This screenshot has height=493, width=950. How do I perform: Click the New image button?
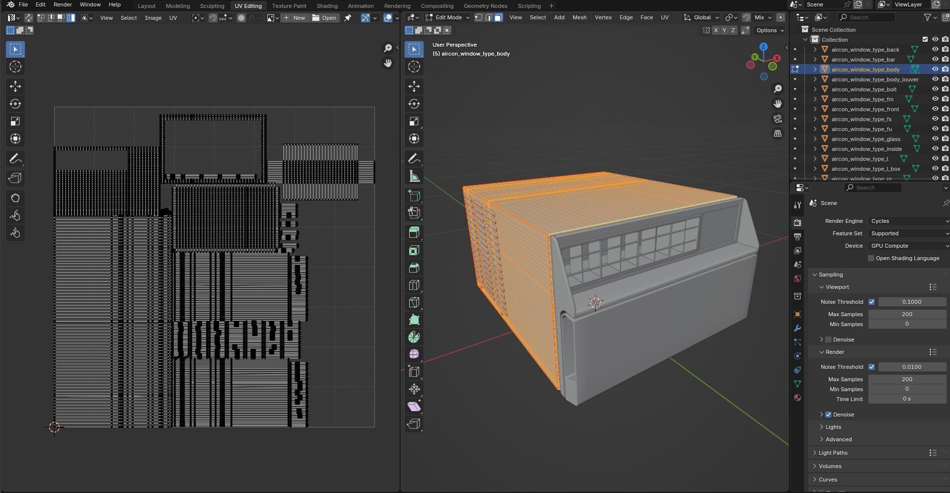click(x=294, y=18)
